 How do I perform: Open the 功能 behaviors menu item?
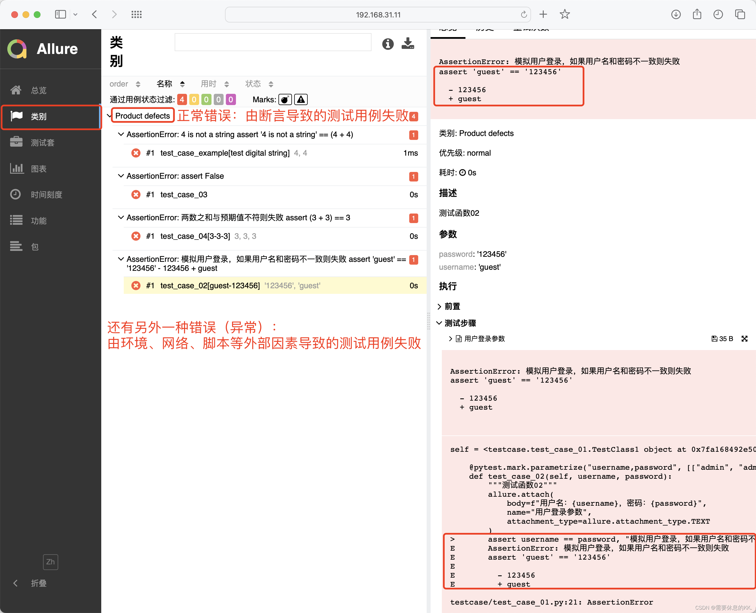[x=38, y=221]
